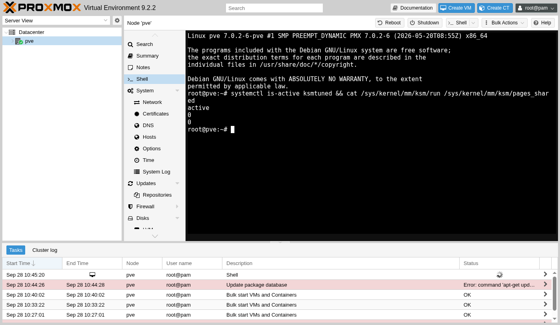Screen dimensions: 560x325
Task: Open the Network menu item
Action: [154, 102]
